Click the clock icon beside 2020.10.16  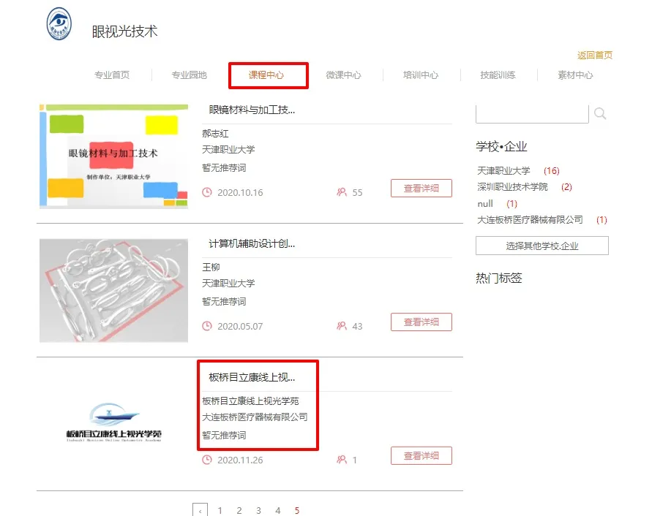[x=207, y=192]
